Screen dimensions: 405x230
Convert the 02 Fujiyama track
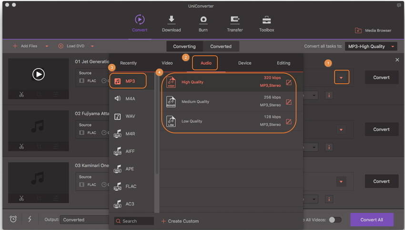click(x=381, y=130)
